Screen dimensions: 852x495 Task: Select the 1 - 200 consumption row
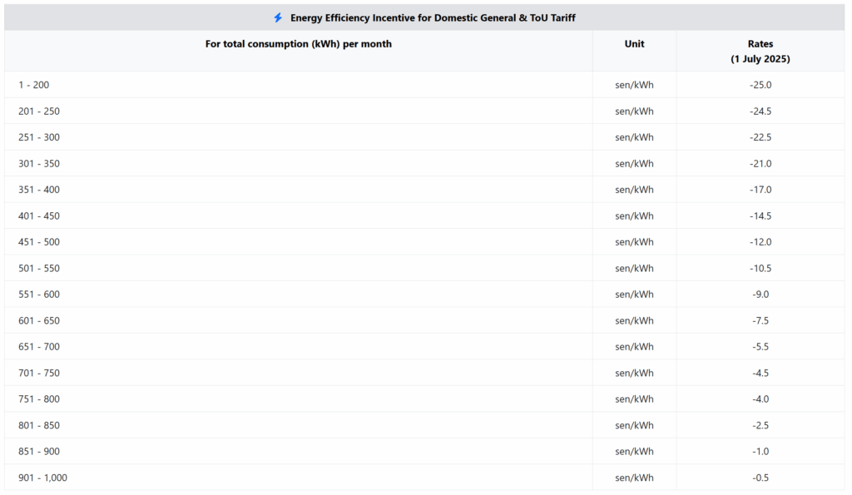pyautogui.click(x=33, y=85)
